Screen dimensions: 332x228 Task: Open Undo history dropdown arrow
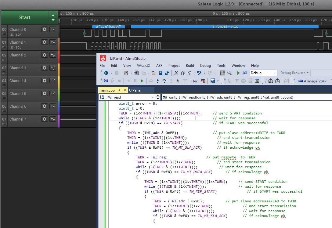pos(204,73)
